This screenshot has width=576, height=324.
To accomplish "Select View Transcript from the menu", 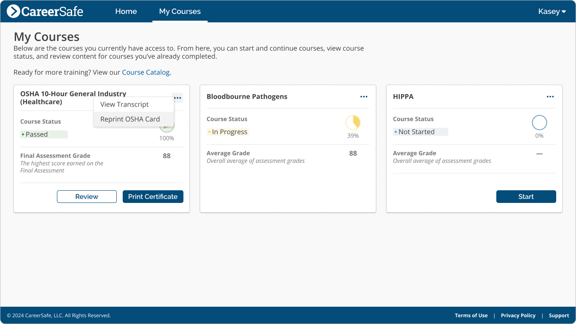I will (x=124, y=104).
